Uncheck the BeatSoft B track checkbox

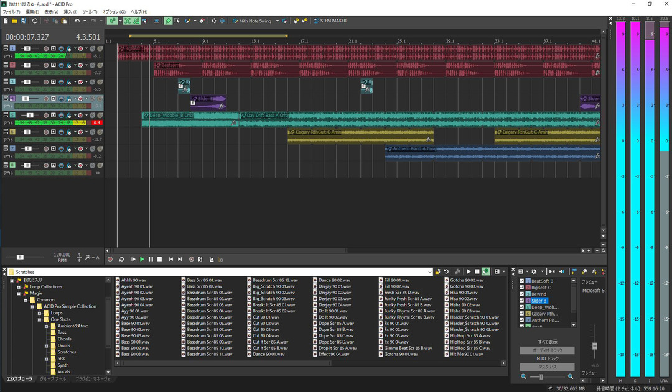point(521,281)
